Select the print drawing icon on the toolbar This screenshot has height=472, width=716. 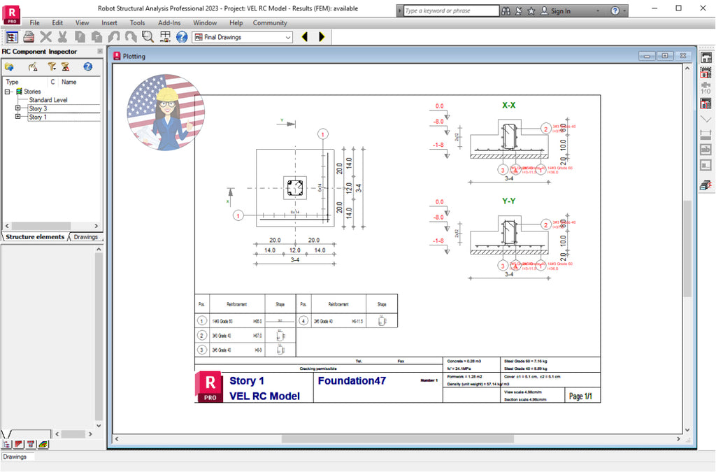point(28,36)
